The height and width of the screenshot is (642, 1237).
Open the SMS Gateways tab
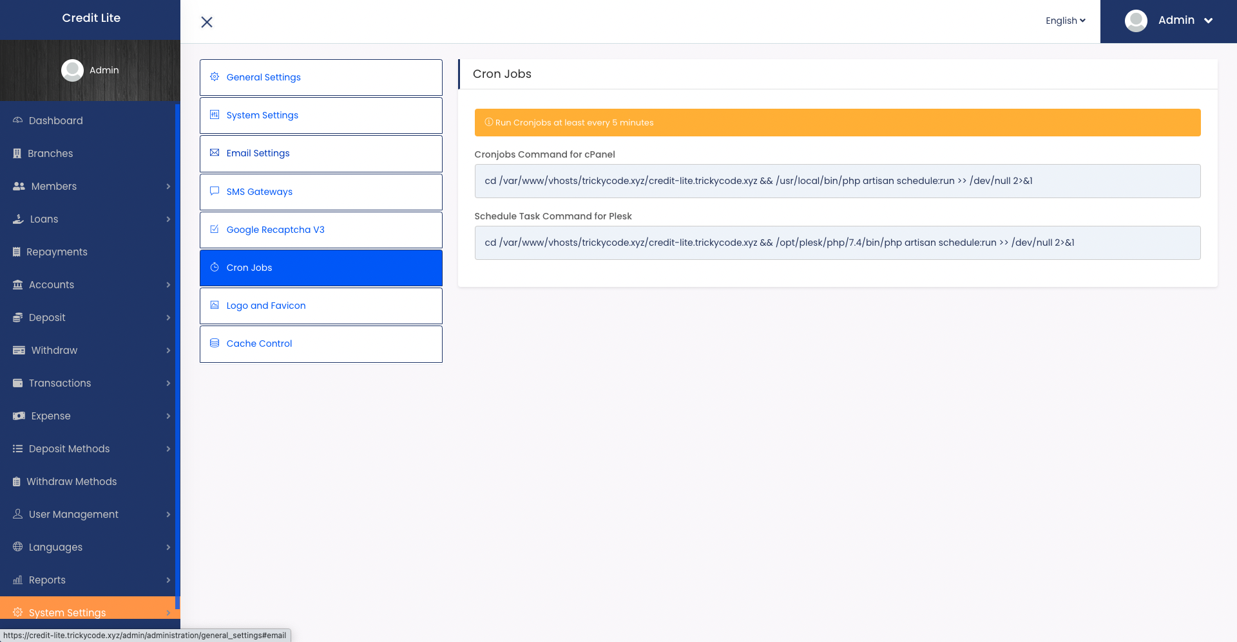click(321, 192)
